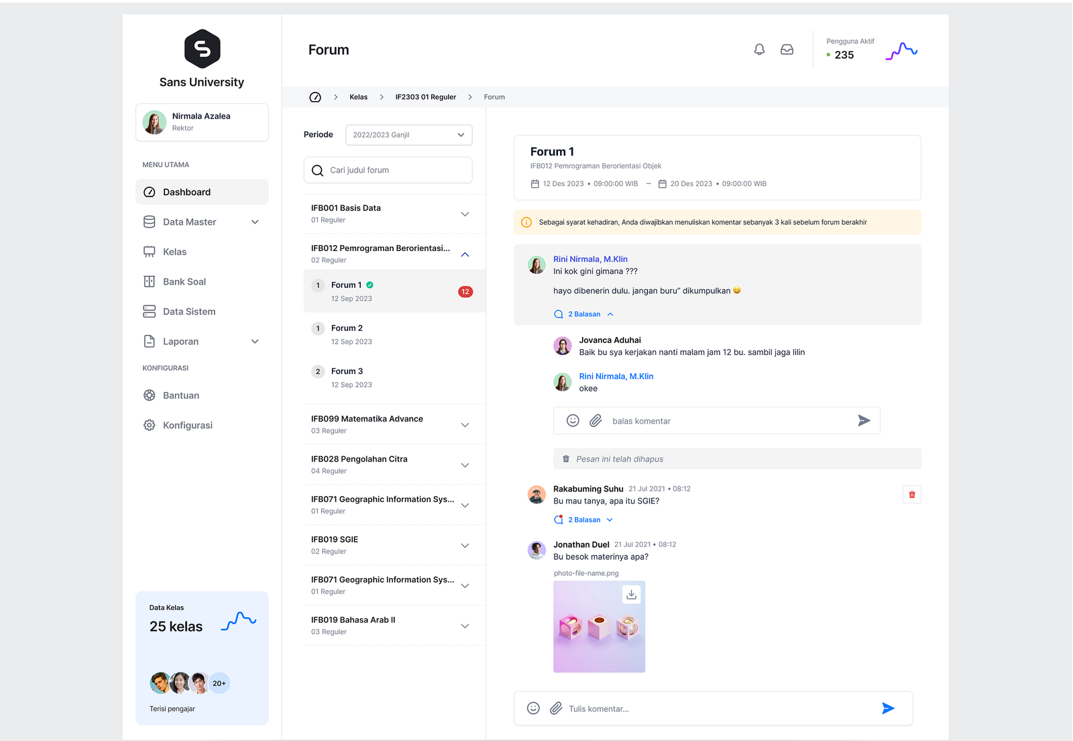
Task: Open the inbox tray icon
Action: pyautogui.click(x=787, y=50)
